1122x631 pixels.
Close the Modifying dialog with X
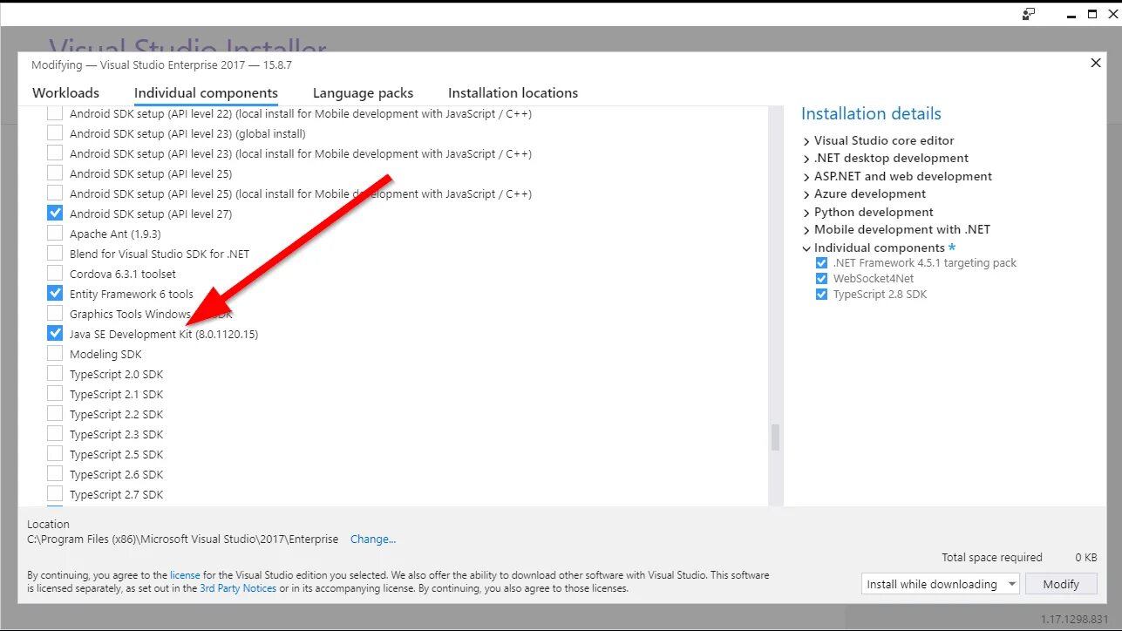(x=1096, y=63)
